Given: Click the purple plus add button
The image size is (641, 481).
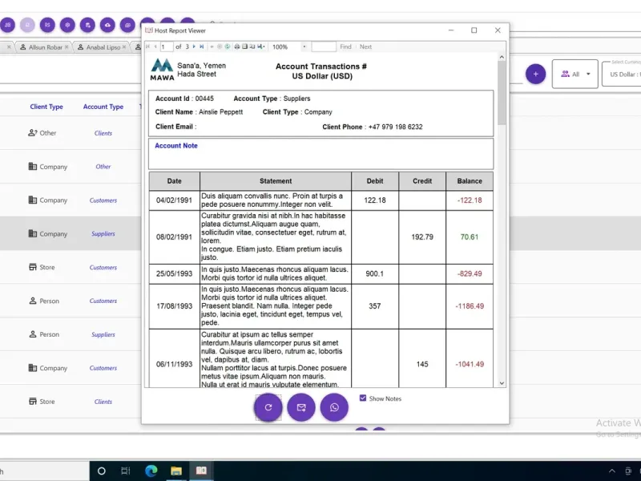Looking at the screenshot, I should [x=535, y=74].
